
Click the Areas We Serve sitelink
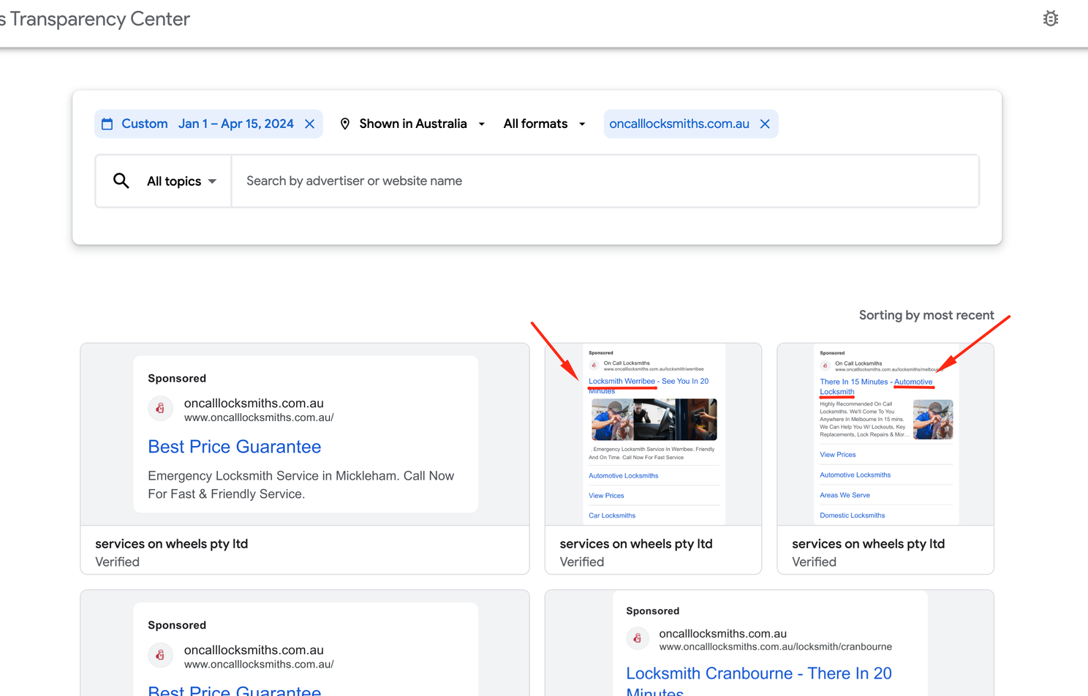click(845, 495)
